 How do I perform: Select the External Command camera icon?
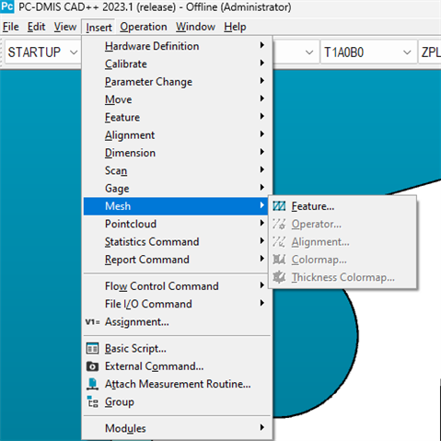tap(92, 366)
